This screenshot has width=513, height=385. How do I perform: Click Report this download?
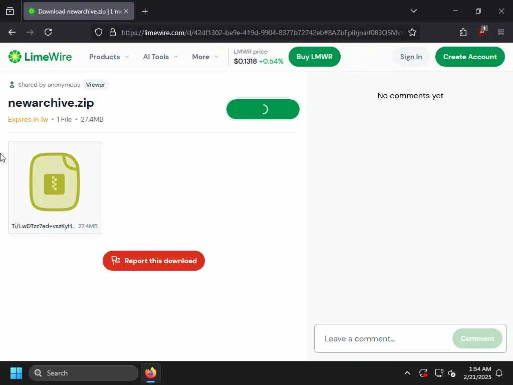[x=154, y=261]
